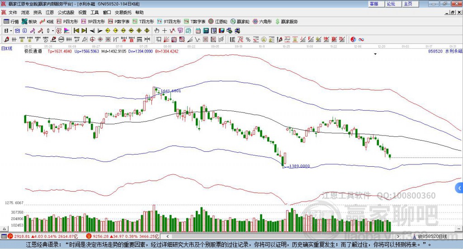Click the volume panel up triangle button
The height and width of the screenshot is (249, 463).
[x=4, y=229]
